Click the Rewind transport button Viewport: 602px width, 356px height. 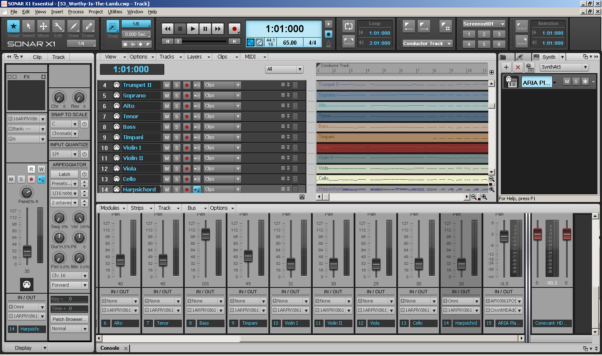[x=168, y=29]
